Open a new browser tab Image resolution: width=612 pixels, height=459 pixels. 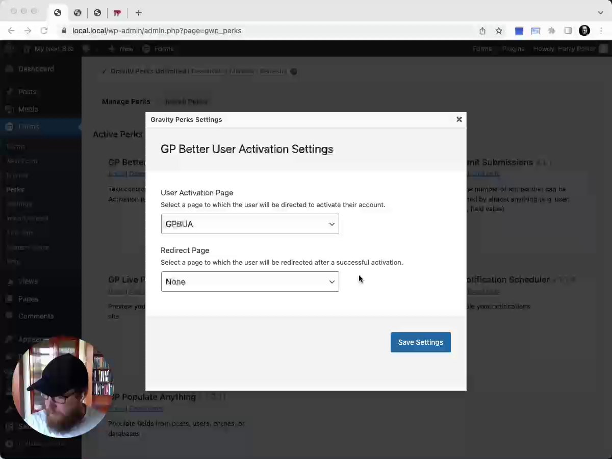coord(138,13)
